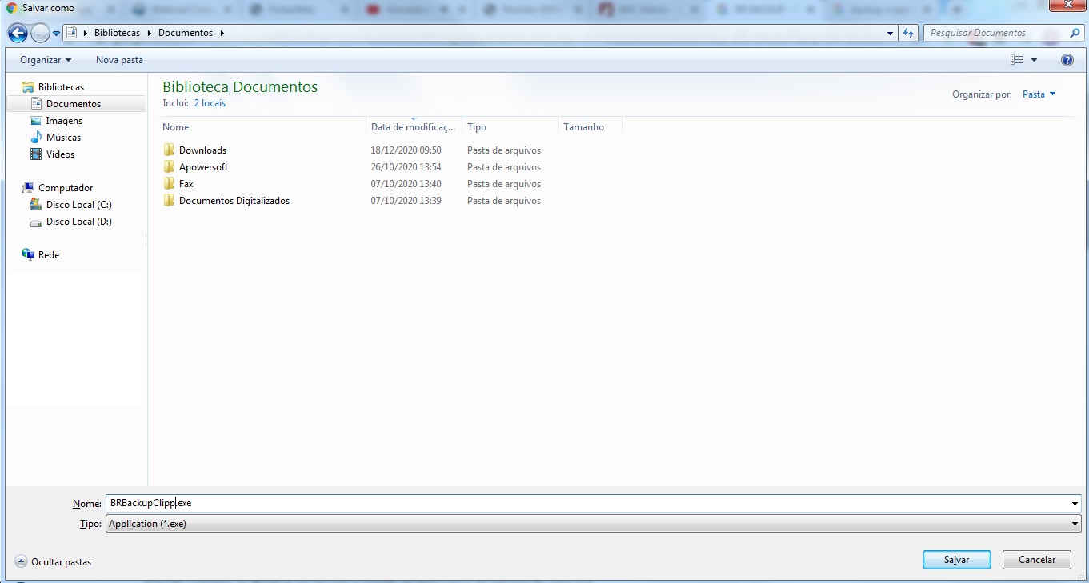Open the 2 locais link
The width and height of the screenshot is (1089, 583).
point(210,103)
